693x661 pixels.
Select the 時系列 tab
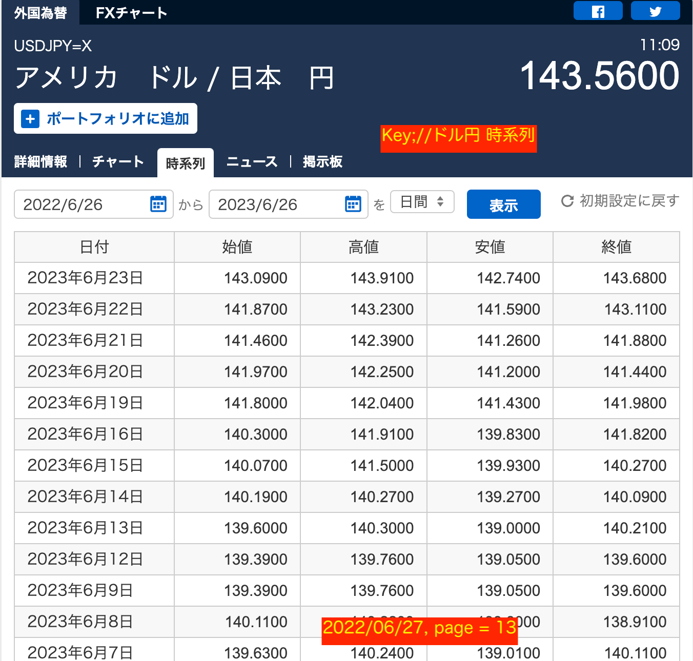click(185, 162)
